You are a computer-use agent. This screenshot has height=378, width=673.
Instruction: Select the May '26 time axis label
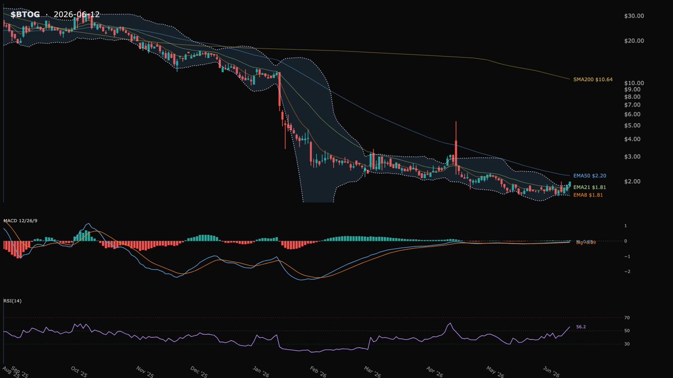pyautogui.click(x=496, y=372)
